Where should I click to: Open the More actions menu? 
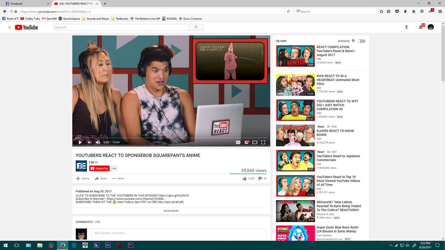tap(118, 179)
